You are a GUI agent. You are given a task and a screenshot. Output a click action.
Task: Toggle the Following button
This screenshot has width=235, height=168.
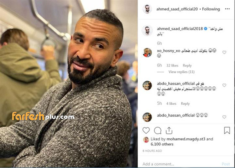pos(211,9)
